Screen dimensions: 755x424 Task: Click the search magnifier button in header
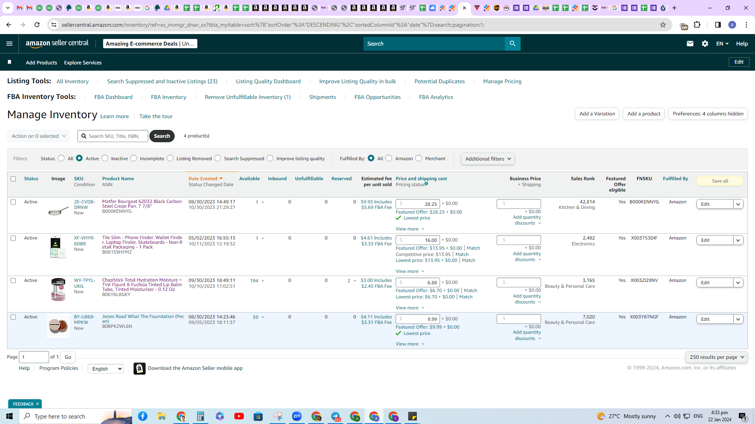click(x=512, y=44)
